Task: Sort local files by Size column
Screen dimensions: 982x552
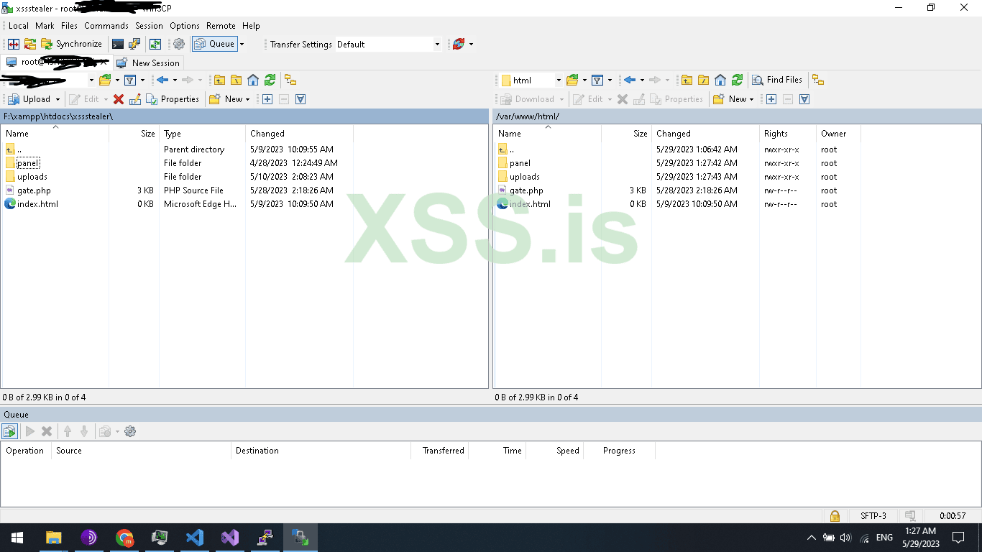Action: [134, 134]
